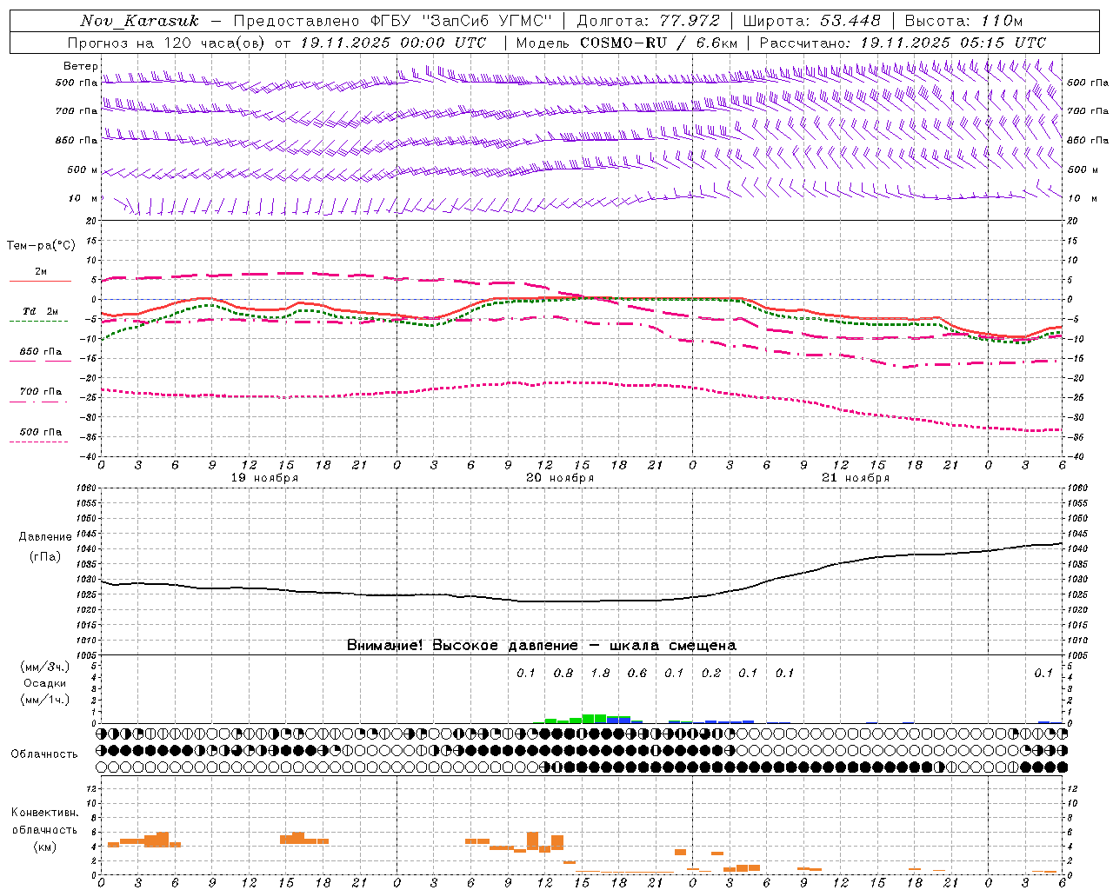Click the precipitation value 0.2

click(x=711, y=674)
